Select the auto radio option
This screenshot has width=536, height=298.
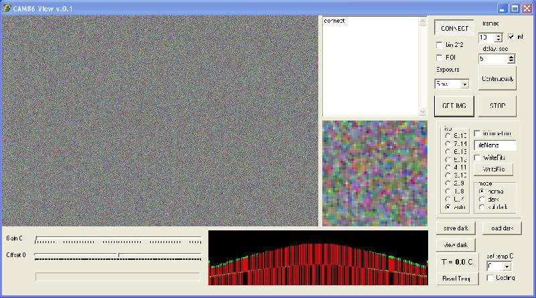[x=448, y=207]
